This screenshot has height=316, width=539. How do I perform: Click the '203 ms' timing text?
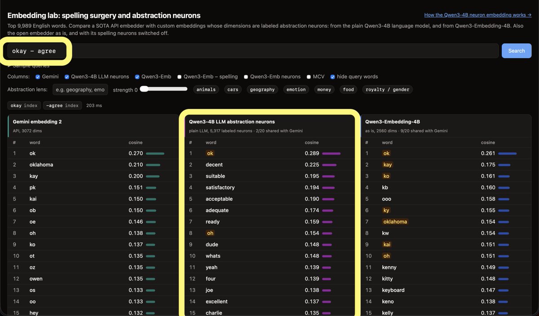(93, 105)
